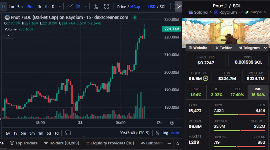Switch chart to Price mode
The height and width of the screenshot is (150, 270).
pyautogui.click(x=122, y=7)
